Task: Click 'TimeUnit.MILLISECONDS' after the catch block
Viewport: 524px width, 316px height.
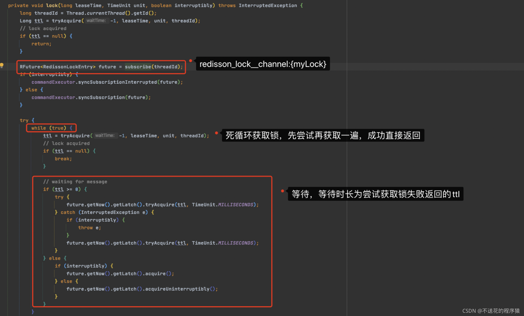Action: pyautogui.click(x=223, y=243)
